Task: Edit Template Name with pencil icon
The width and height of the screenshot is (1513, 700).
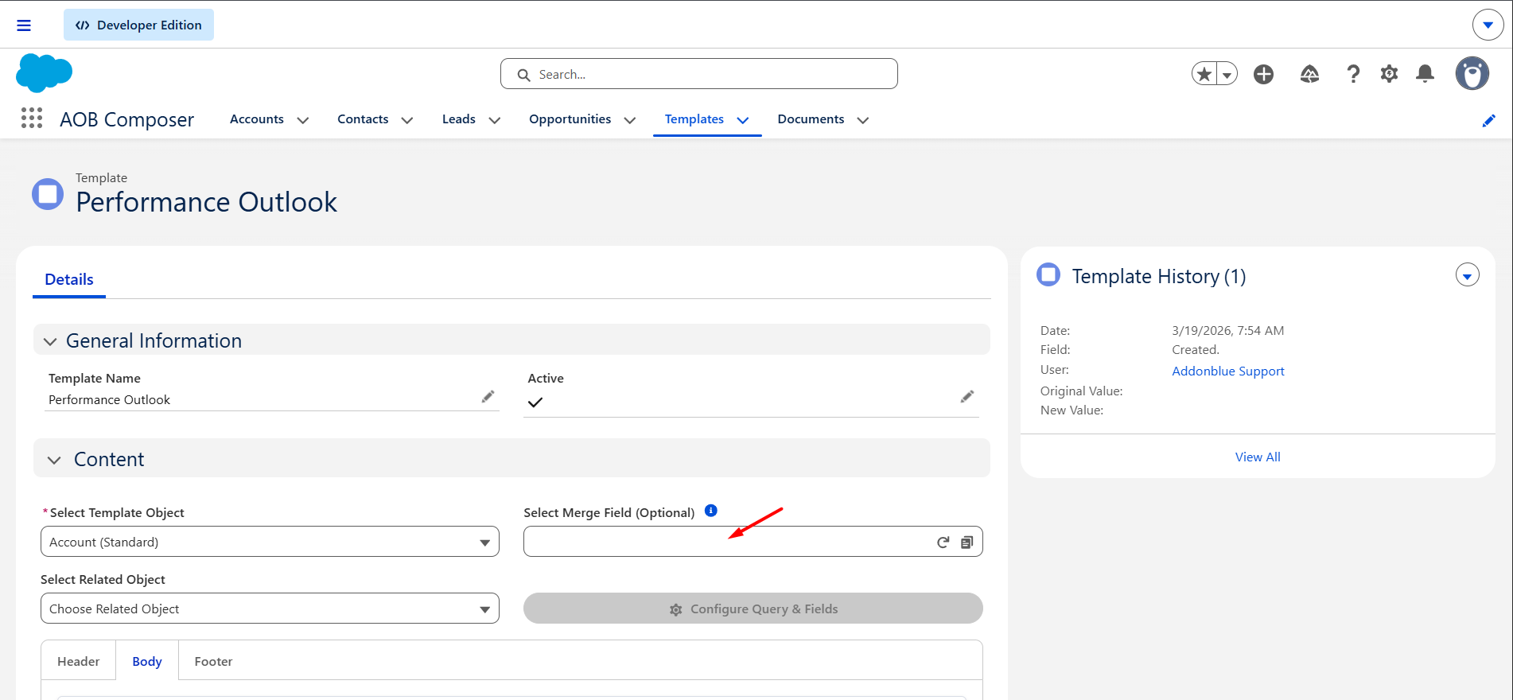Action: [x=488, y=396]
